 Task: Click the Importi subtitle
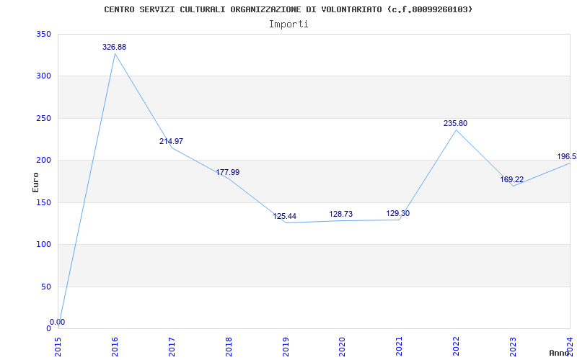click(x=288, y=24)
